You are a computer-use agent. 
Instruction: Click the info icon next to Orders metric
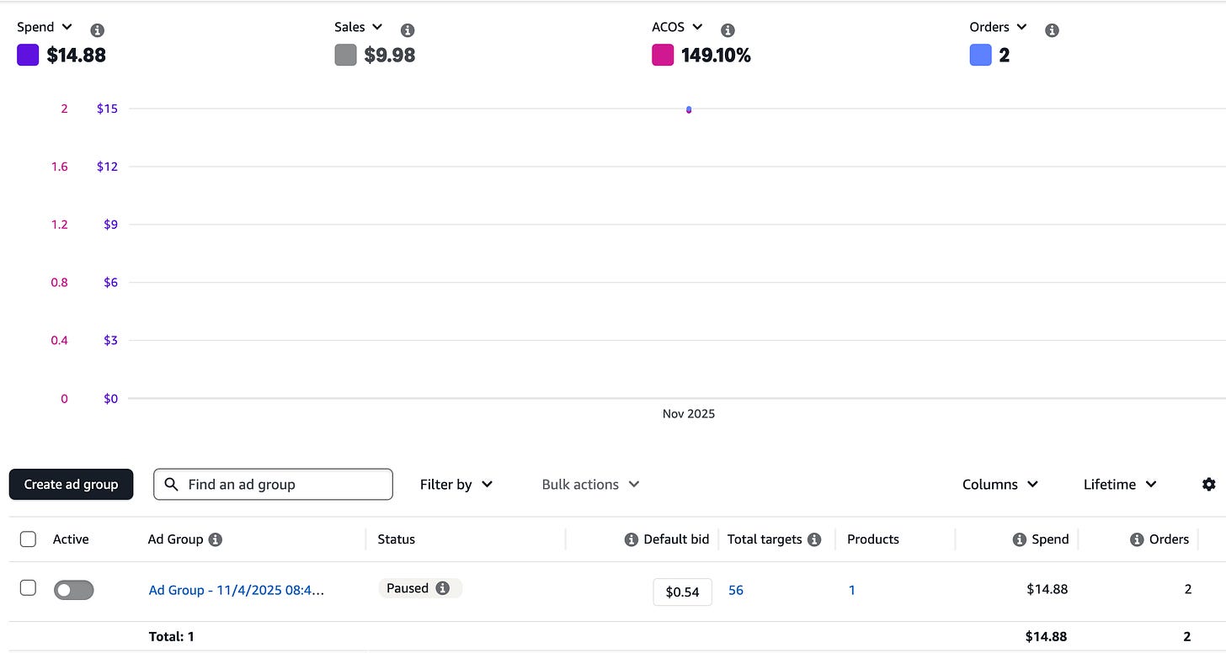[1052, 30]
